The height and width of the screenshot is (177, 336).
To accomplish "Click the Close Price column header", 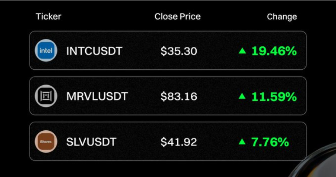I will click(x=178, y=16).
